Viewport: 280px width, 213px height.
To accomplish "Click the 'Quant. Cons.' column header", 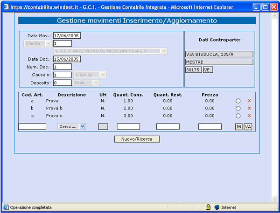I will [x=128, y=95].
